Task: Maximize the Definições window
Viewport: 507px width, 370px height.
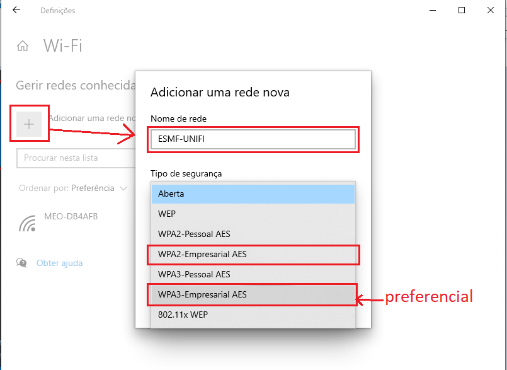Action: 462,10
